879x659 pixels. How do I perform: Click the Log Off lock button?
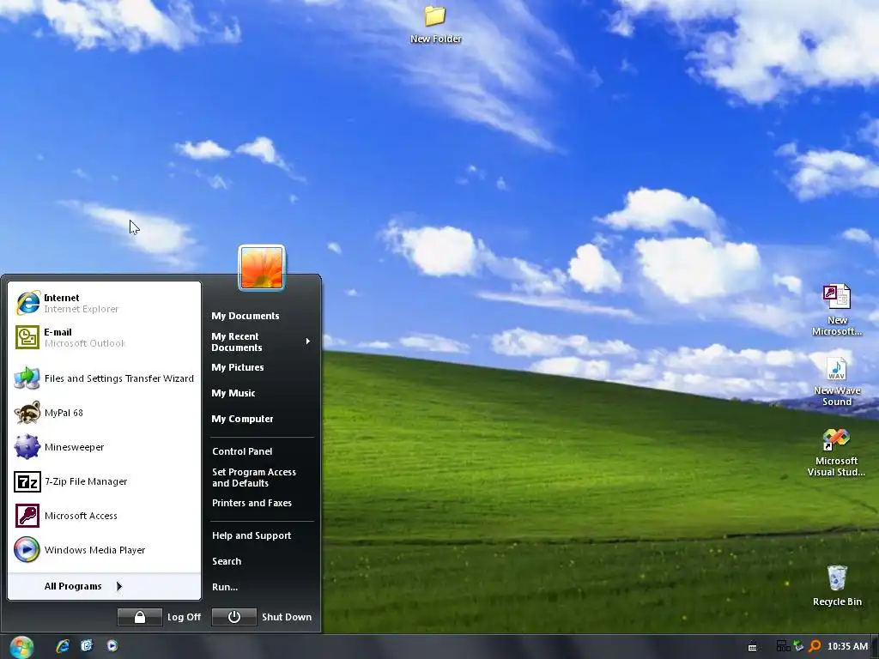140,617
